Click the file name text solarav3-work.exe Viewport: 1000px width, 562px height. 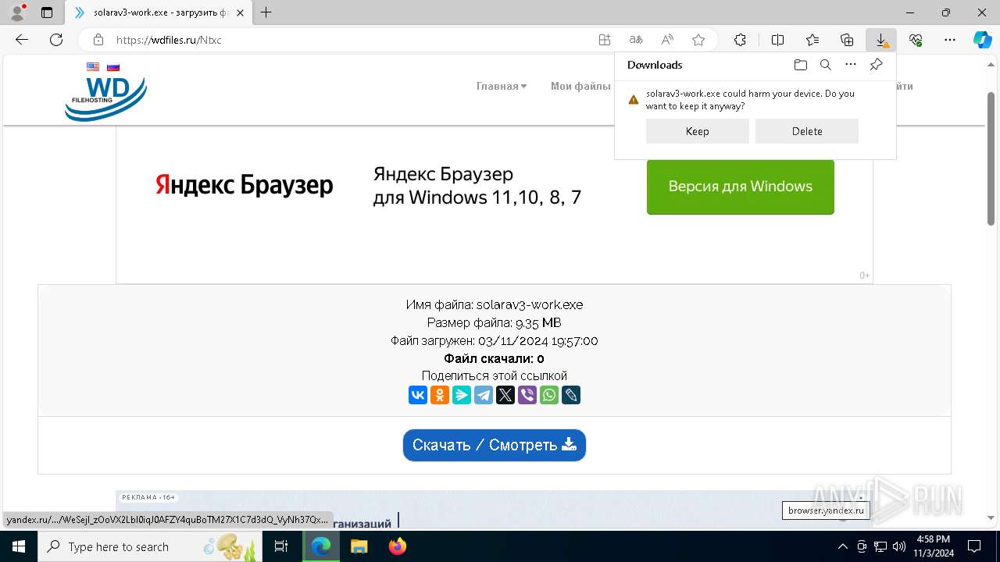pos(530,305)
